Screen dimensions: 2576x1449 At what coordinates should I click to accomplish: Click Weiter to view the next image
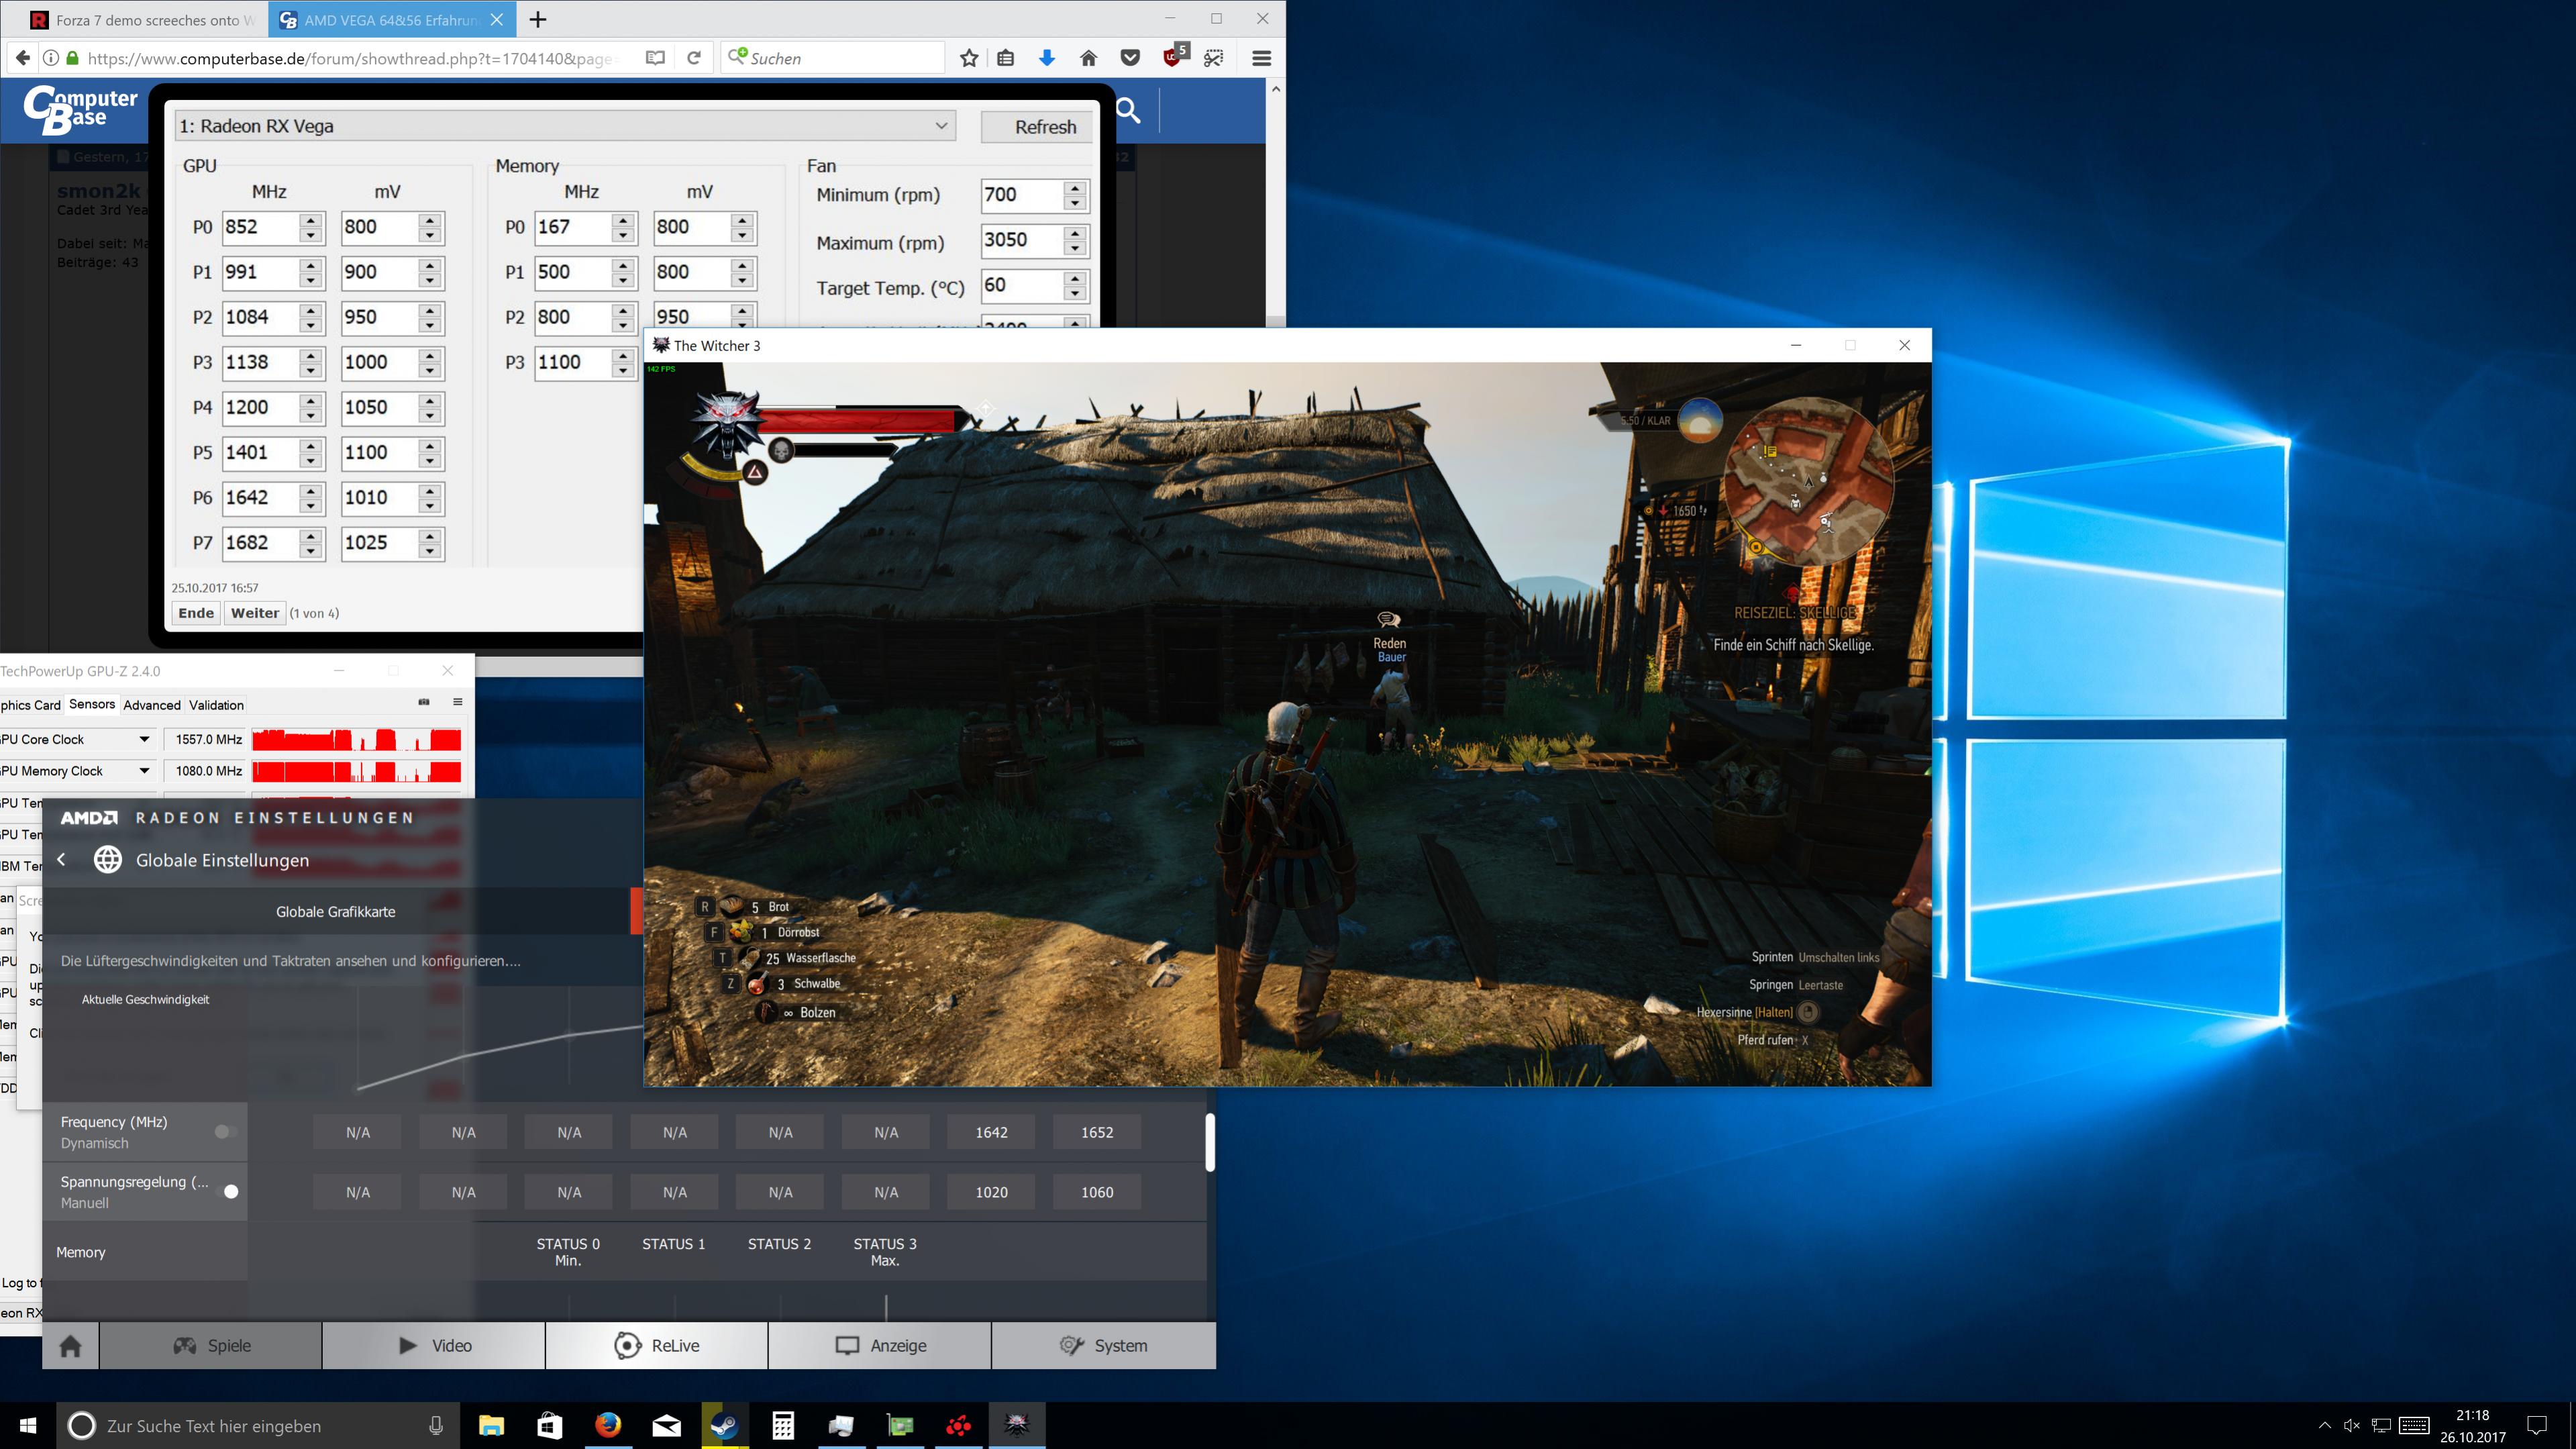pos(255,613)
